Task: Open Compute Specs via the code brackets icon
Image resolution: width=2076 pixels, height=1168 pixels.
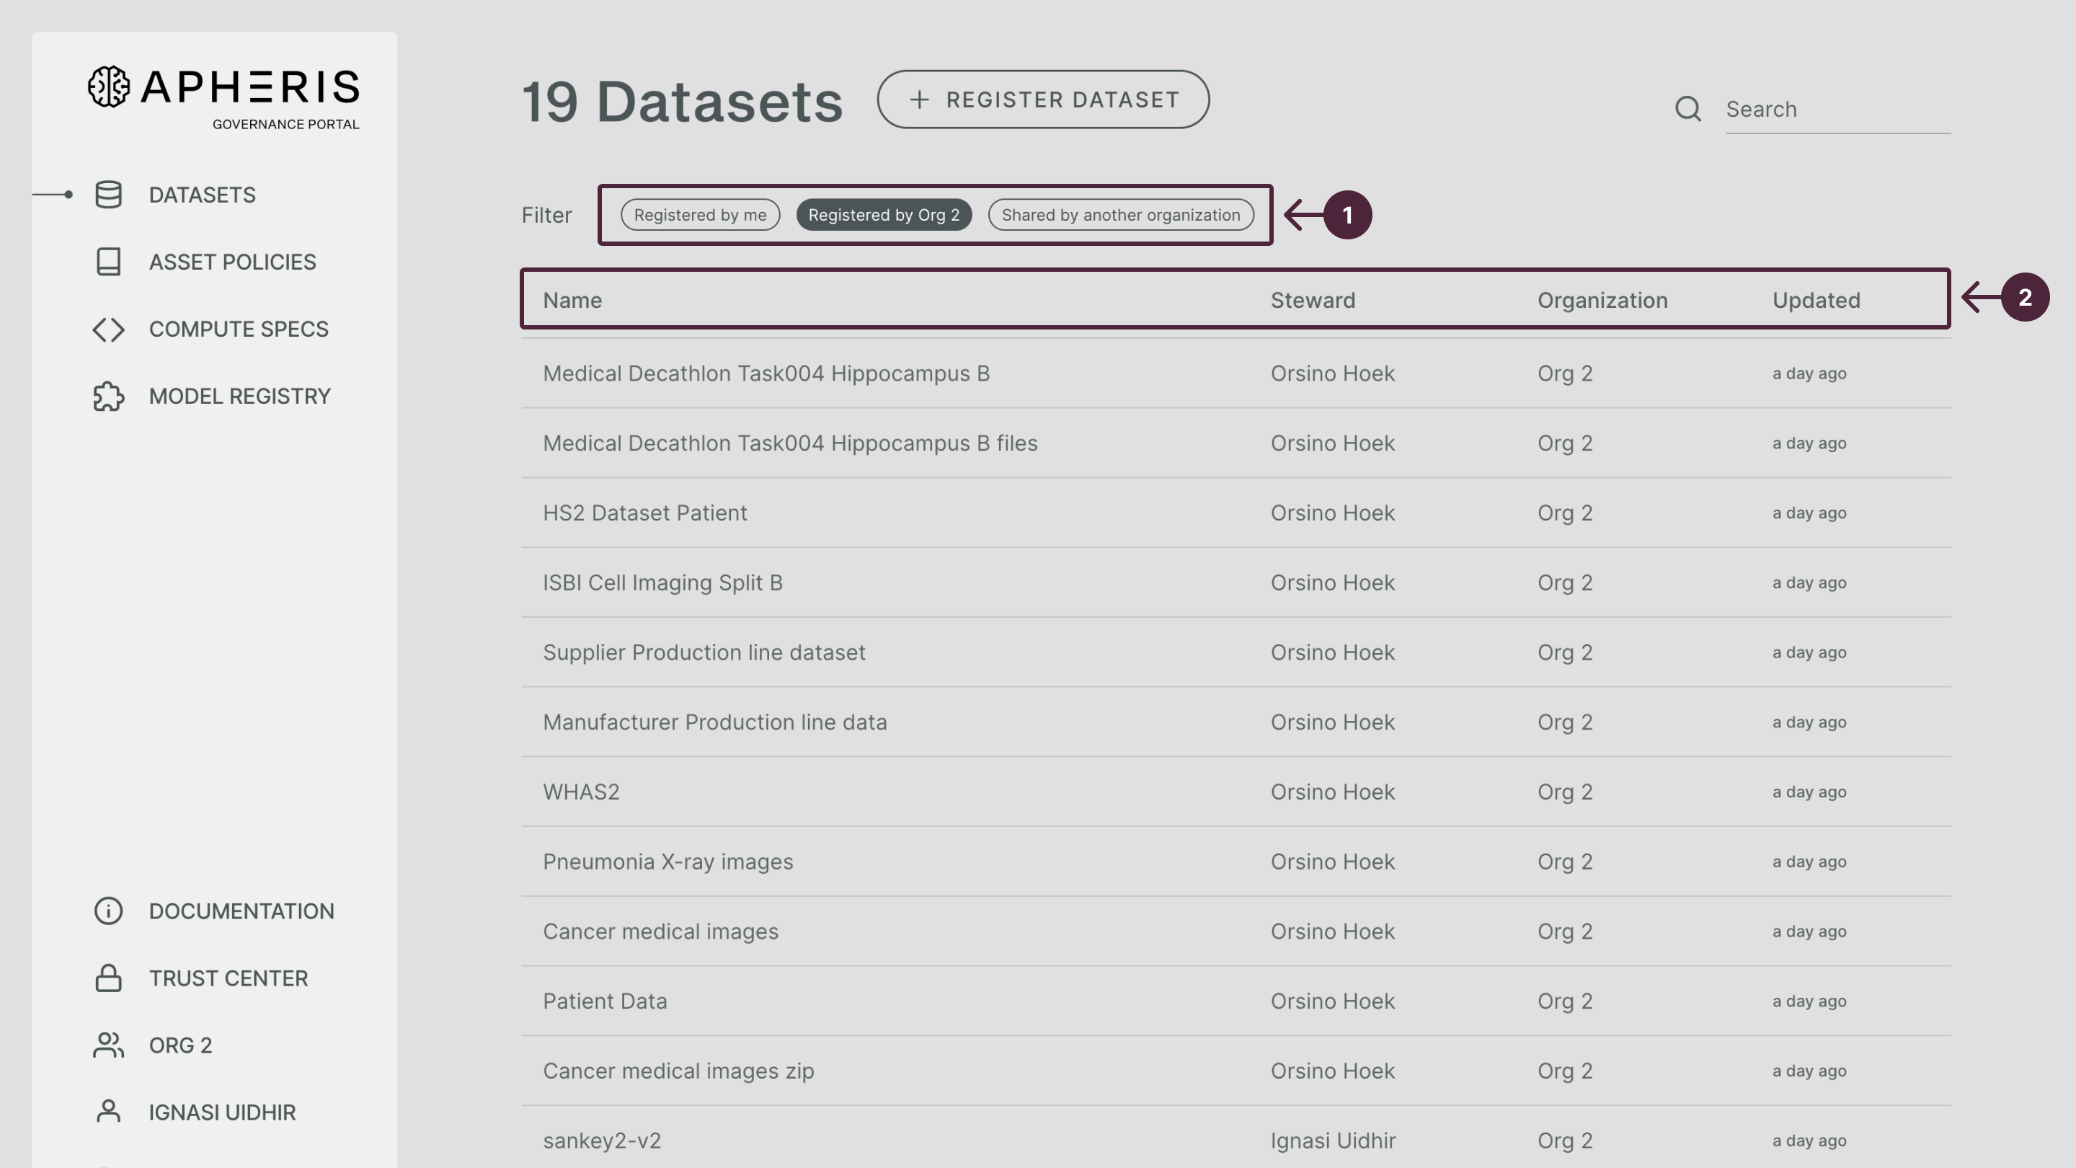Action: [x=107, y=329]
